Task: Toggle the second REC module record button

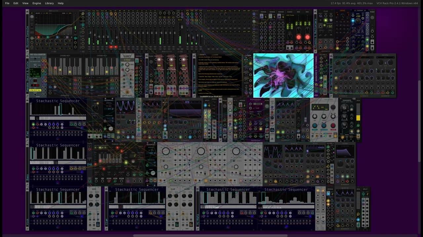Action: (x=307, y=37)
